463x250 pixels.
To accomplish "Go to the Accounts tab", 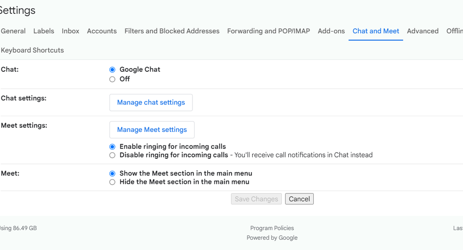I will (x=102, y=31).
